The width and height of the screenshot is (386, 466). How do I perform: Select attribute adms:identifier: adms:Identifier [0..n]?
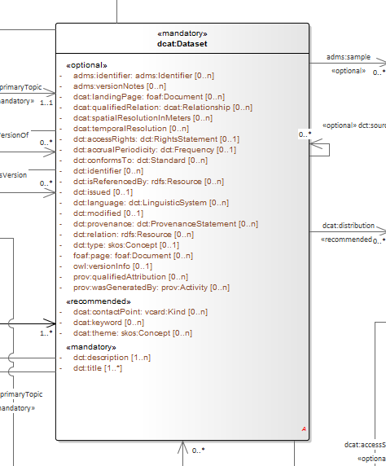[143, 76]
